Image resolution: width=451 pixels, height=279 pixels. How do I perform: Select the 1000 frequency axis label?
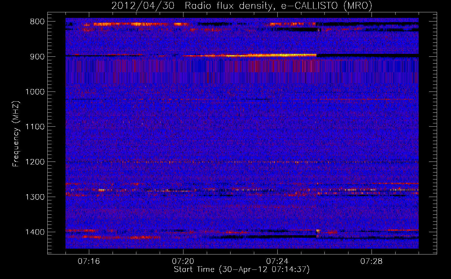click(35, 92)
